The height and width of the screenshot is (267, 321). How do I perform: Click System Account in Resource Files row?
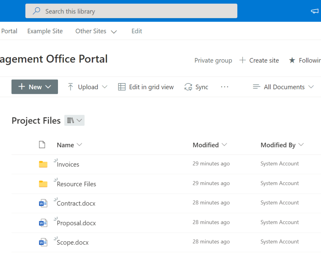pos(280,183)
